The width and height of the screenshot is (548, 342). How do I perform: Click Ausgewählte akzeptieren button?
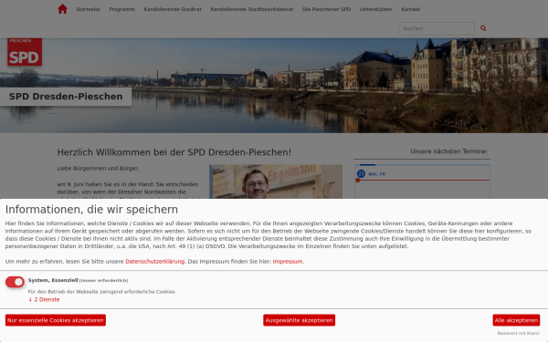[x=300, y=320]
